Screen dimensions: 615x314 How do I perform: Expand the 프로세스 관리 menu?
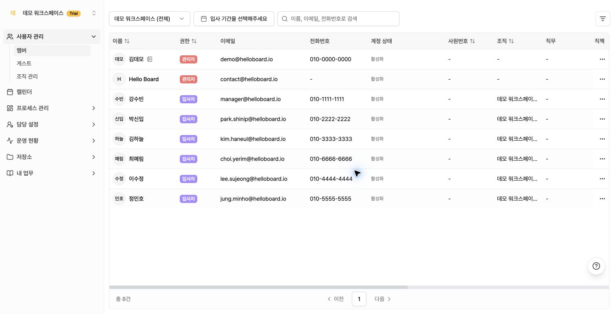pyautogui.click(x=52, y=108)
